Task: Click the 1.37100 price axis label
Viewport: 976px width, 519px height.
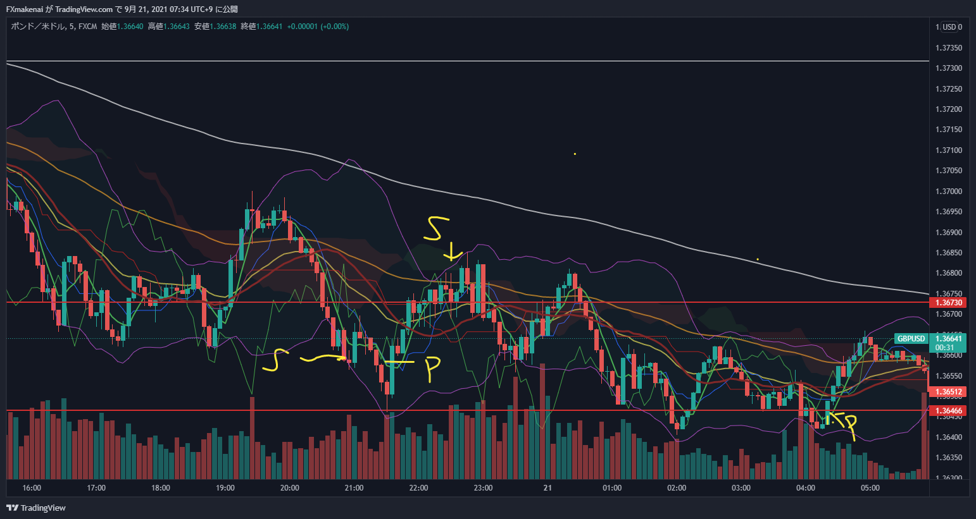Action: (x=948, y=150)
